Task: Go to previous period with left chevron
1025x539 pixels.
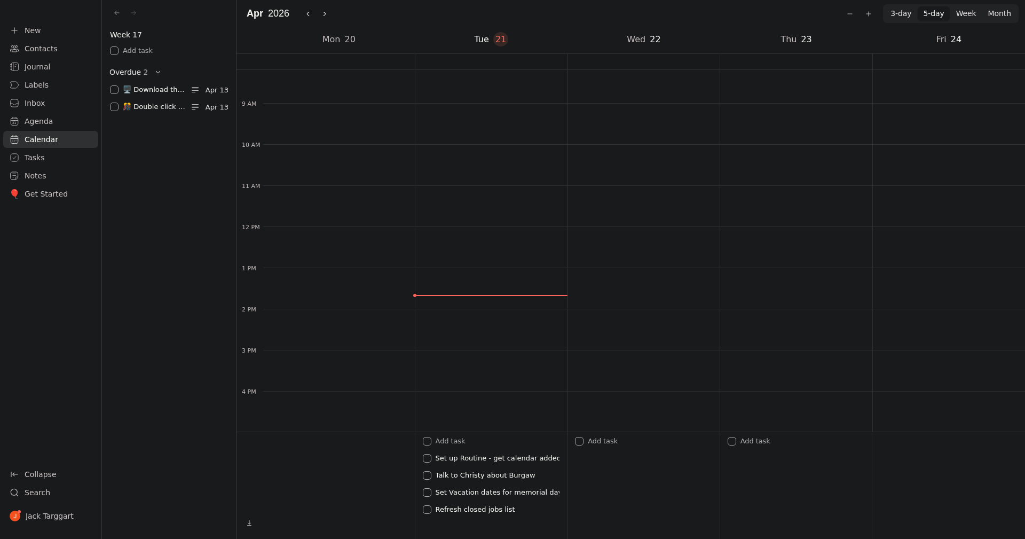Action: (x=308, y=14)
